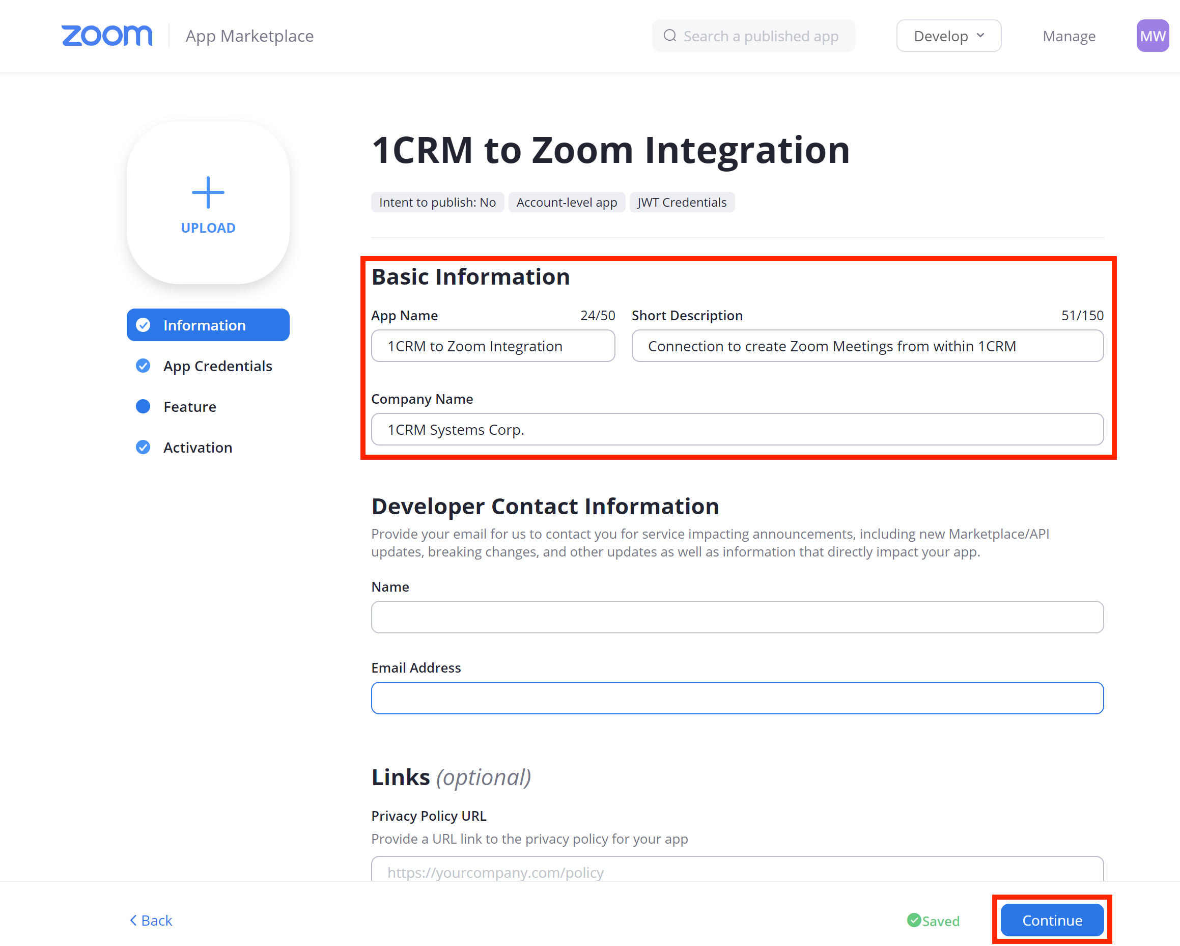The image size is (1180, 946).
Task: Click the Privacy Policy URL field
Action: coord(737,869)
